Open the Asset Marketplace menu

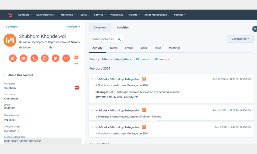coord(157,15)
